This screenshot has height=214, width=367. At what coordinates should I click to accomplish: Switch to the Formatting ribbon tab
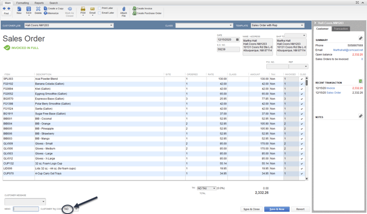coord(22,3)
